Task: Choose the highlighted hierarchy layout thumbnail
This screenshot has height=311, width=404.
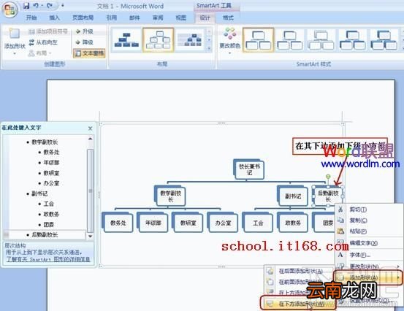Action: point(159,40)
